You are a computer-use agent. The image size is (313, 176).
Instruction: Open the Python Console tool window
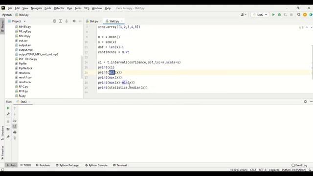pos(96,165)
